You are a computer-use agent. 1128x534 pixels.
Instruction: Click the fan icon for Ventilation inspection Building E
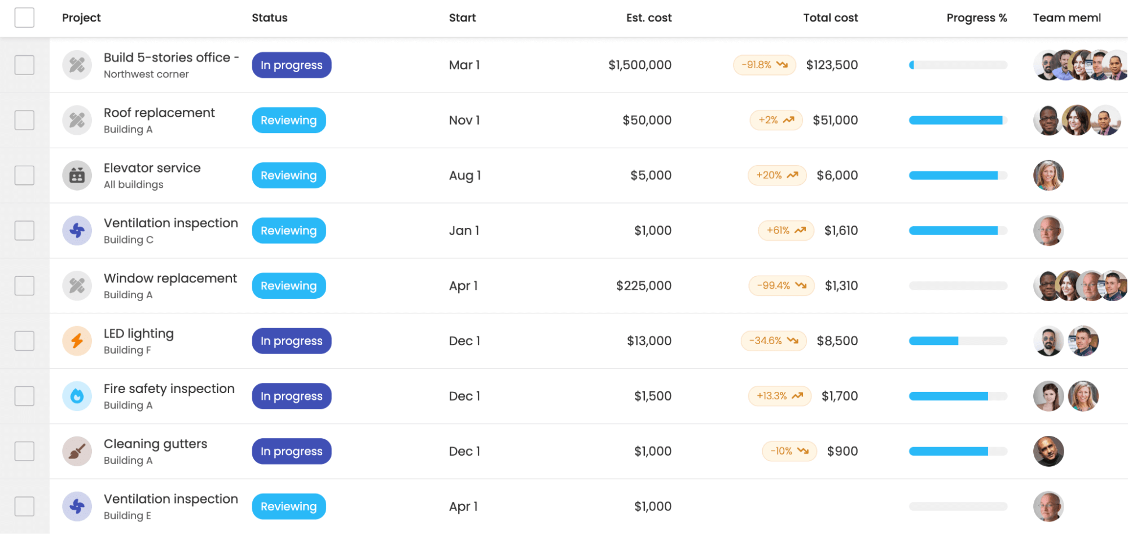[77, 506]
